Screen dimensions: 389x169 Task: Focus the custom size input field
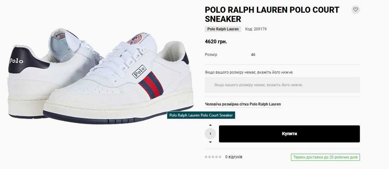pyautogui.click(x=282, y=85)
